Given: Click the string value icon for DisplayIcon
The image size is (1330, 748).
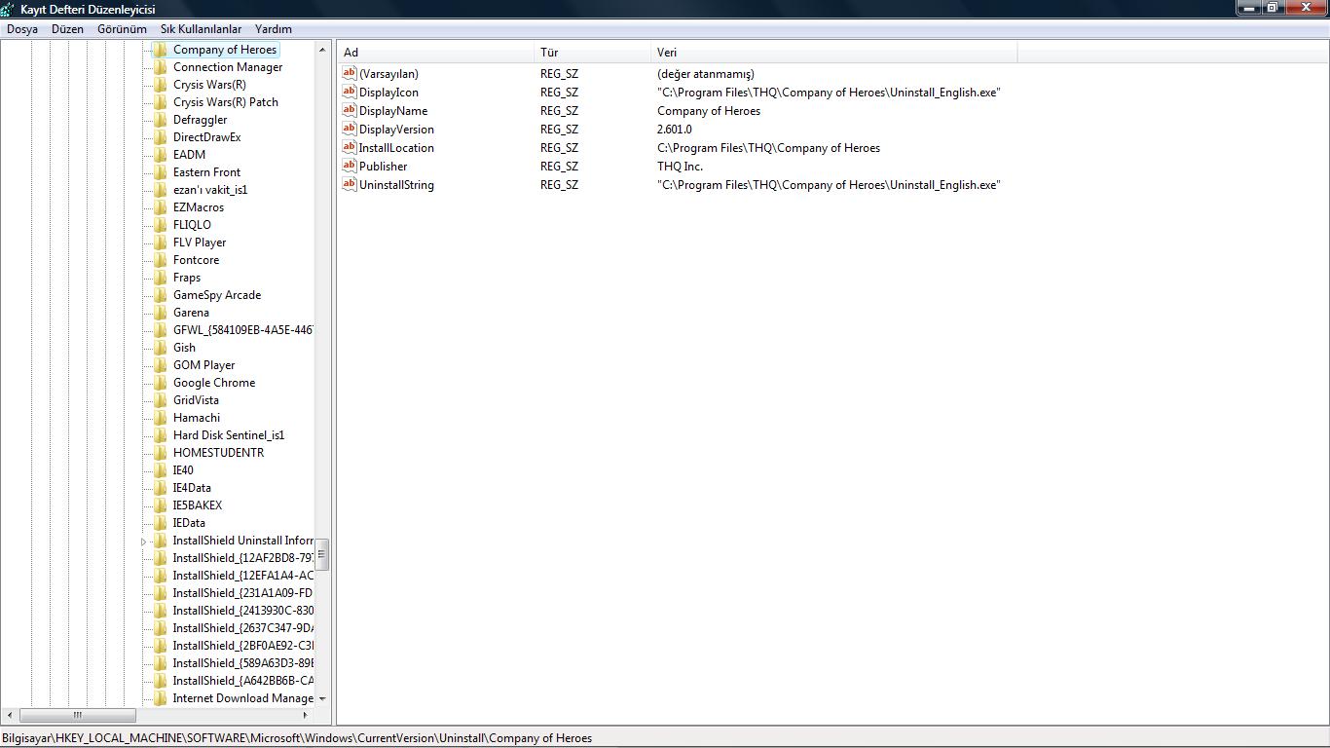Looking at the screenshot, I should point(350,92).
